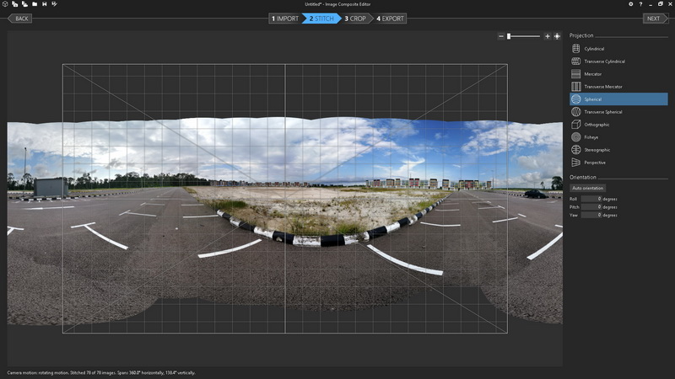Go to the 3 CROP step
This screenshot has width=675, height=379.
tap(355, 19)
